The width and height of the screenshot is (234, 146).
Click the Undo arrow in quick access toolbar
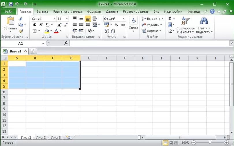(17, 4)
